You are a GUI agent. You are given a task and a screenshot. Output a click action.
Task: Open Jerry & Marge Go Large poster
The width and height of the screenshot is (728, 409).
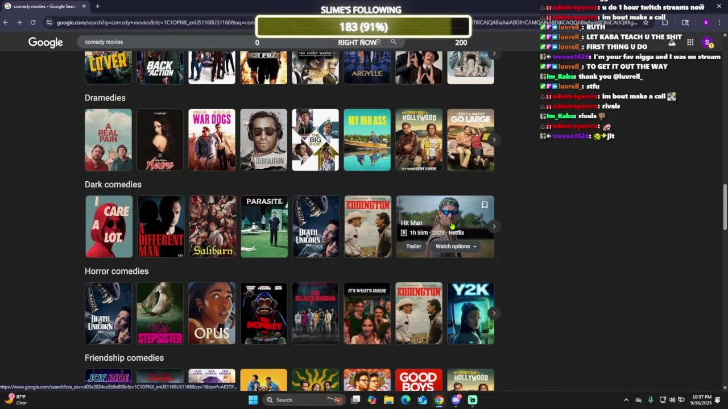(470, 140)
